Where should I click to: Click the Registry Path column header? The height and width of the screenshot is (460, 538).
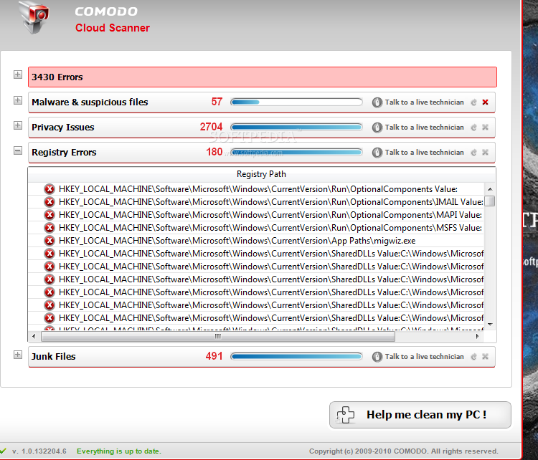pos(261,174)
